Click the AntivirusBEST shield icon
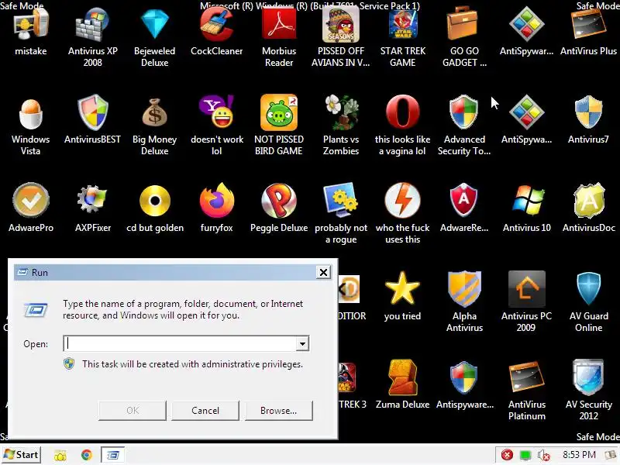 point(92,112)
